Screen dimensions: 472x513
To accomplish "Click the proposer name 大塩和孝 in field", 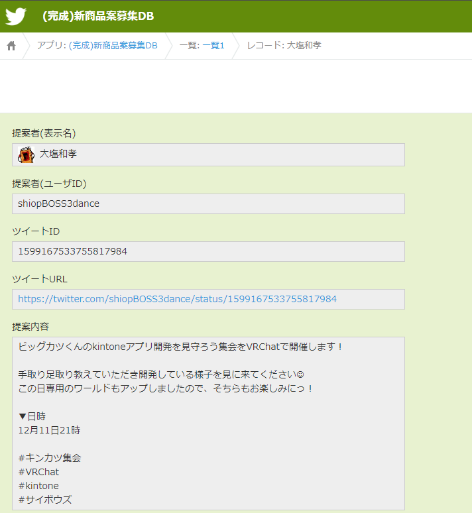I will pyautogui.click(x=58, y=154).
